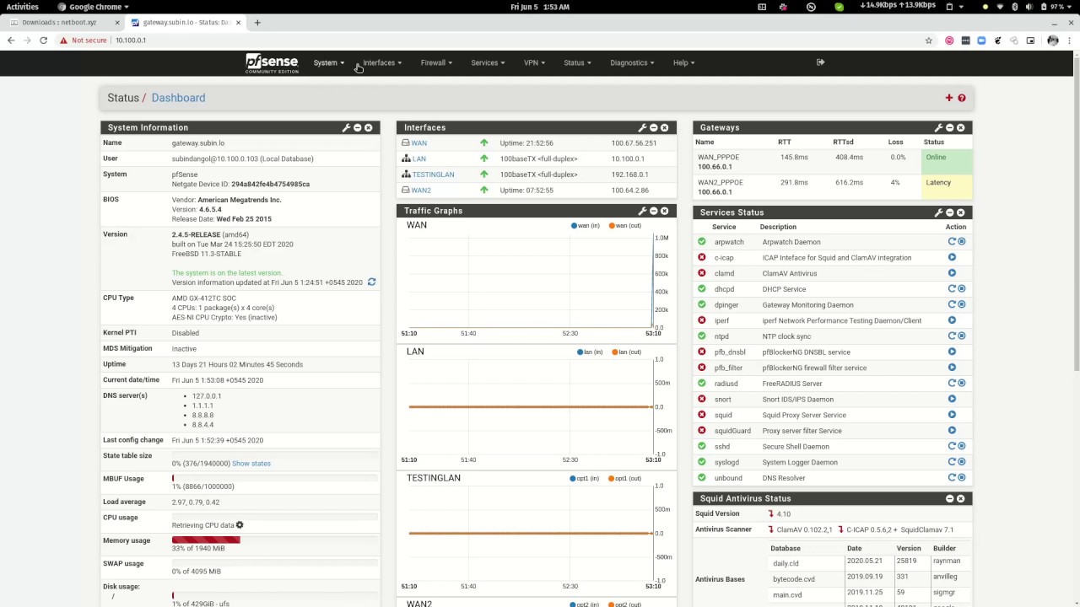The image size is (1080, 607).
Task: Open the WAN2 interface link
Action: (x=421, y=191)
